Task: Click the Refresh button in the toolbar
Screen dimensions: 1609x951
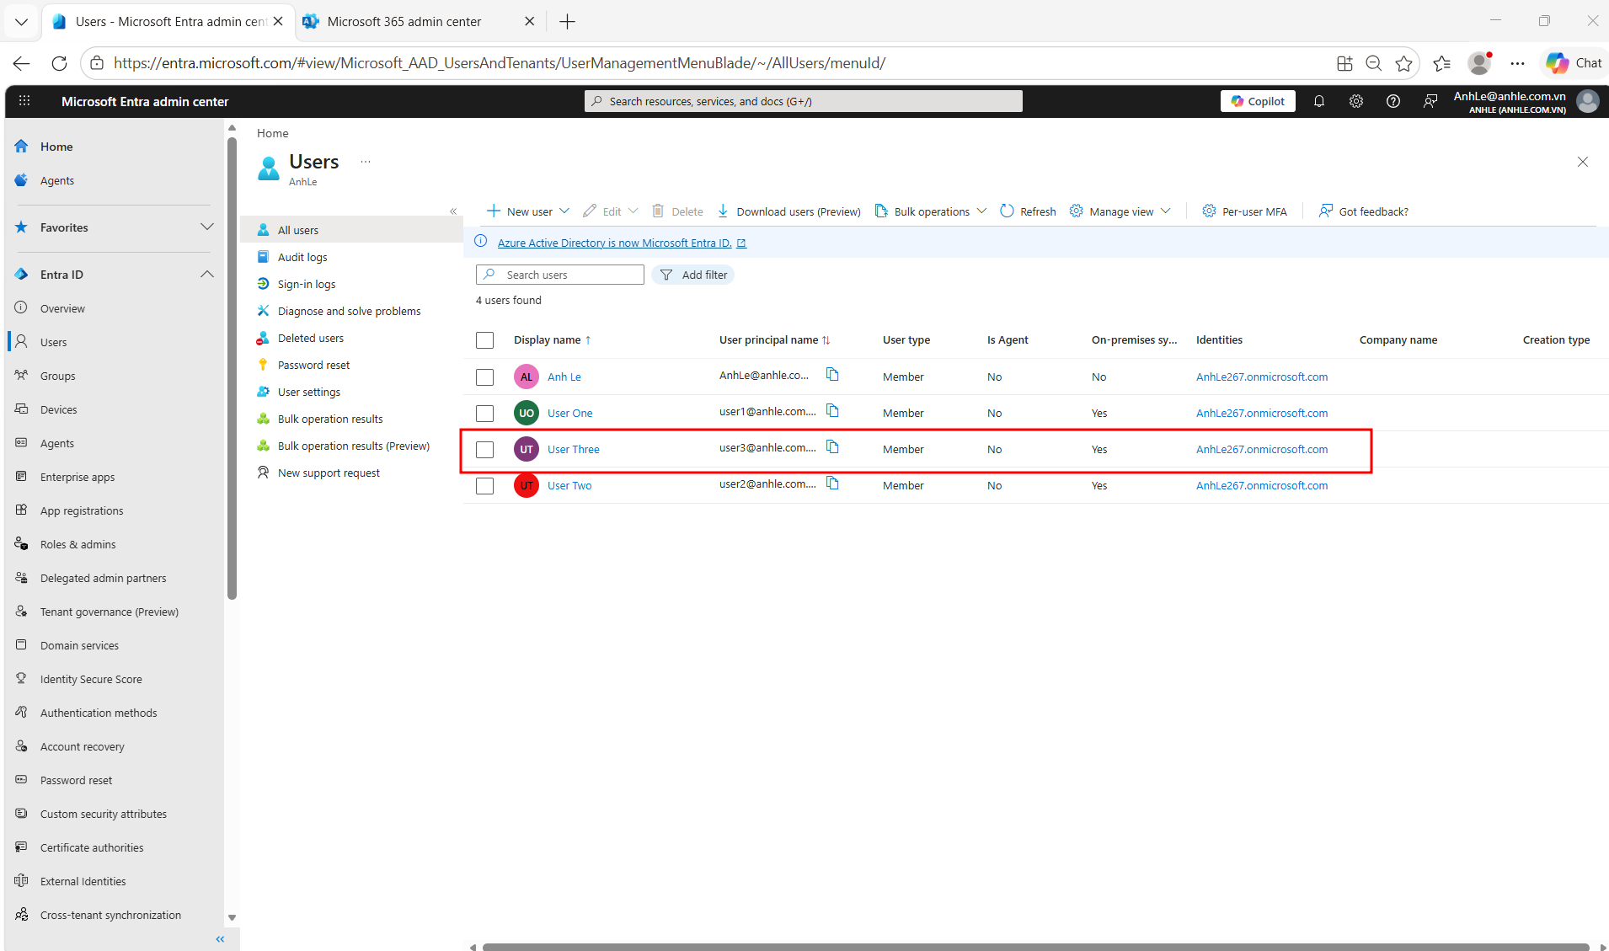Action: pyautogui.click(x=1028, y=211)
